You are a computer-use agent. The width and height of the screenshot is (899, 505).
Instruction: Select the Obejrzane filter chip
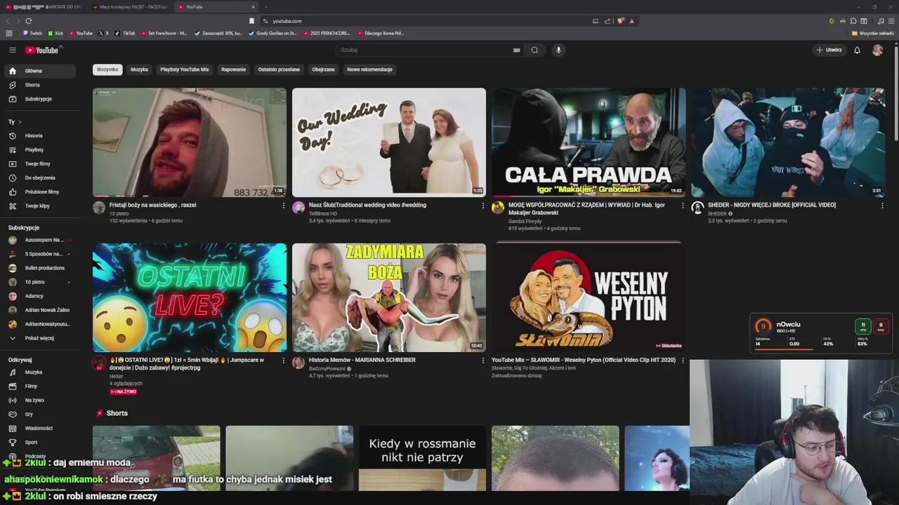coord(324,69)
